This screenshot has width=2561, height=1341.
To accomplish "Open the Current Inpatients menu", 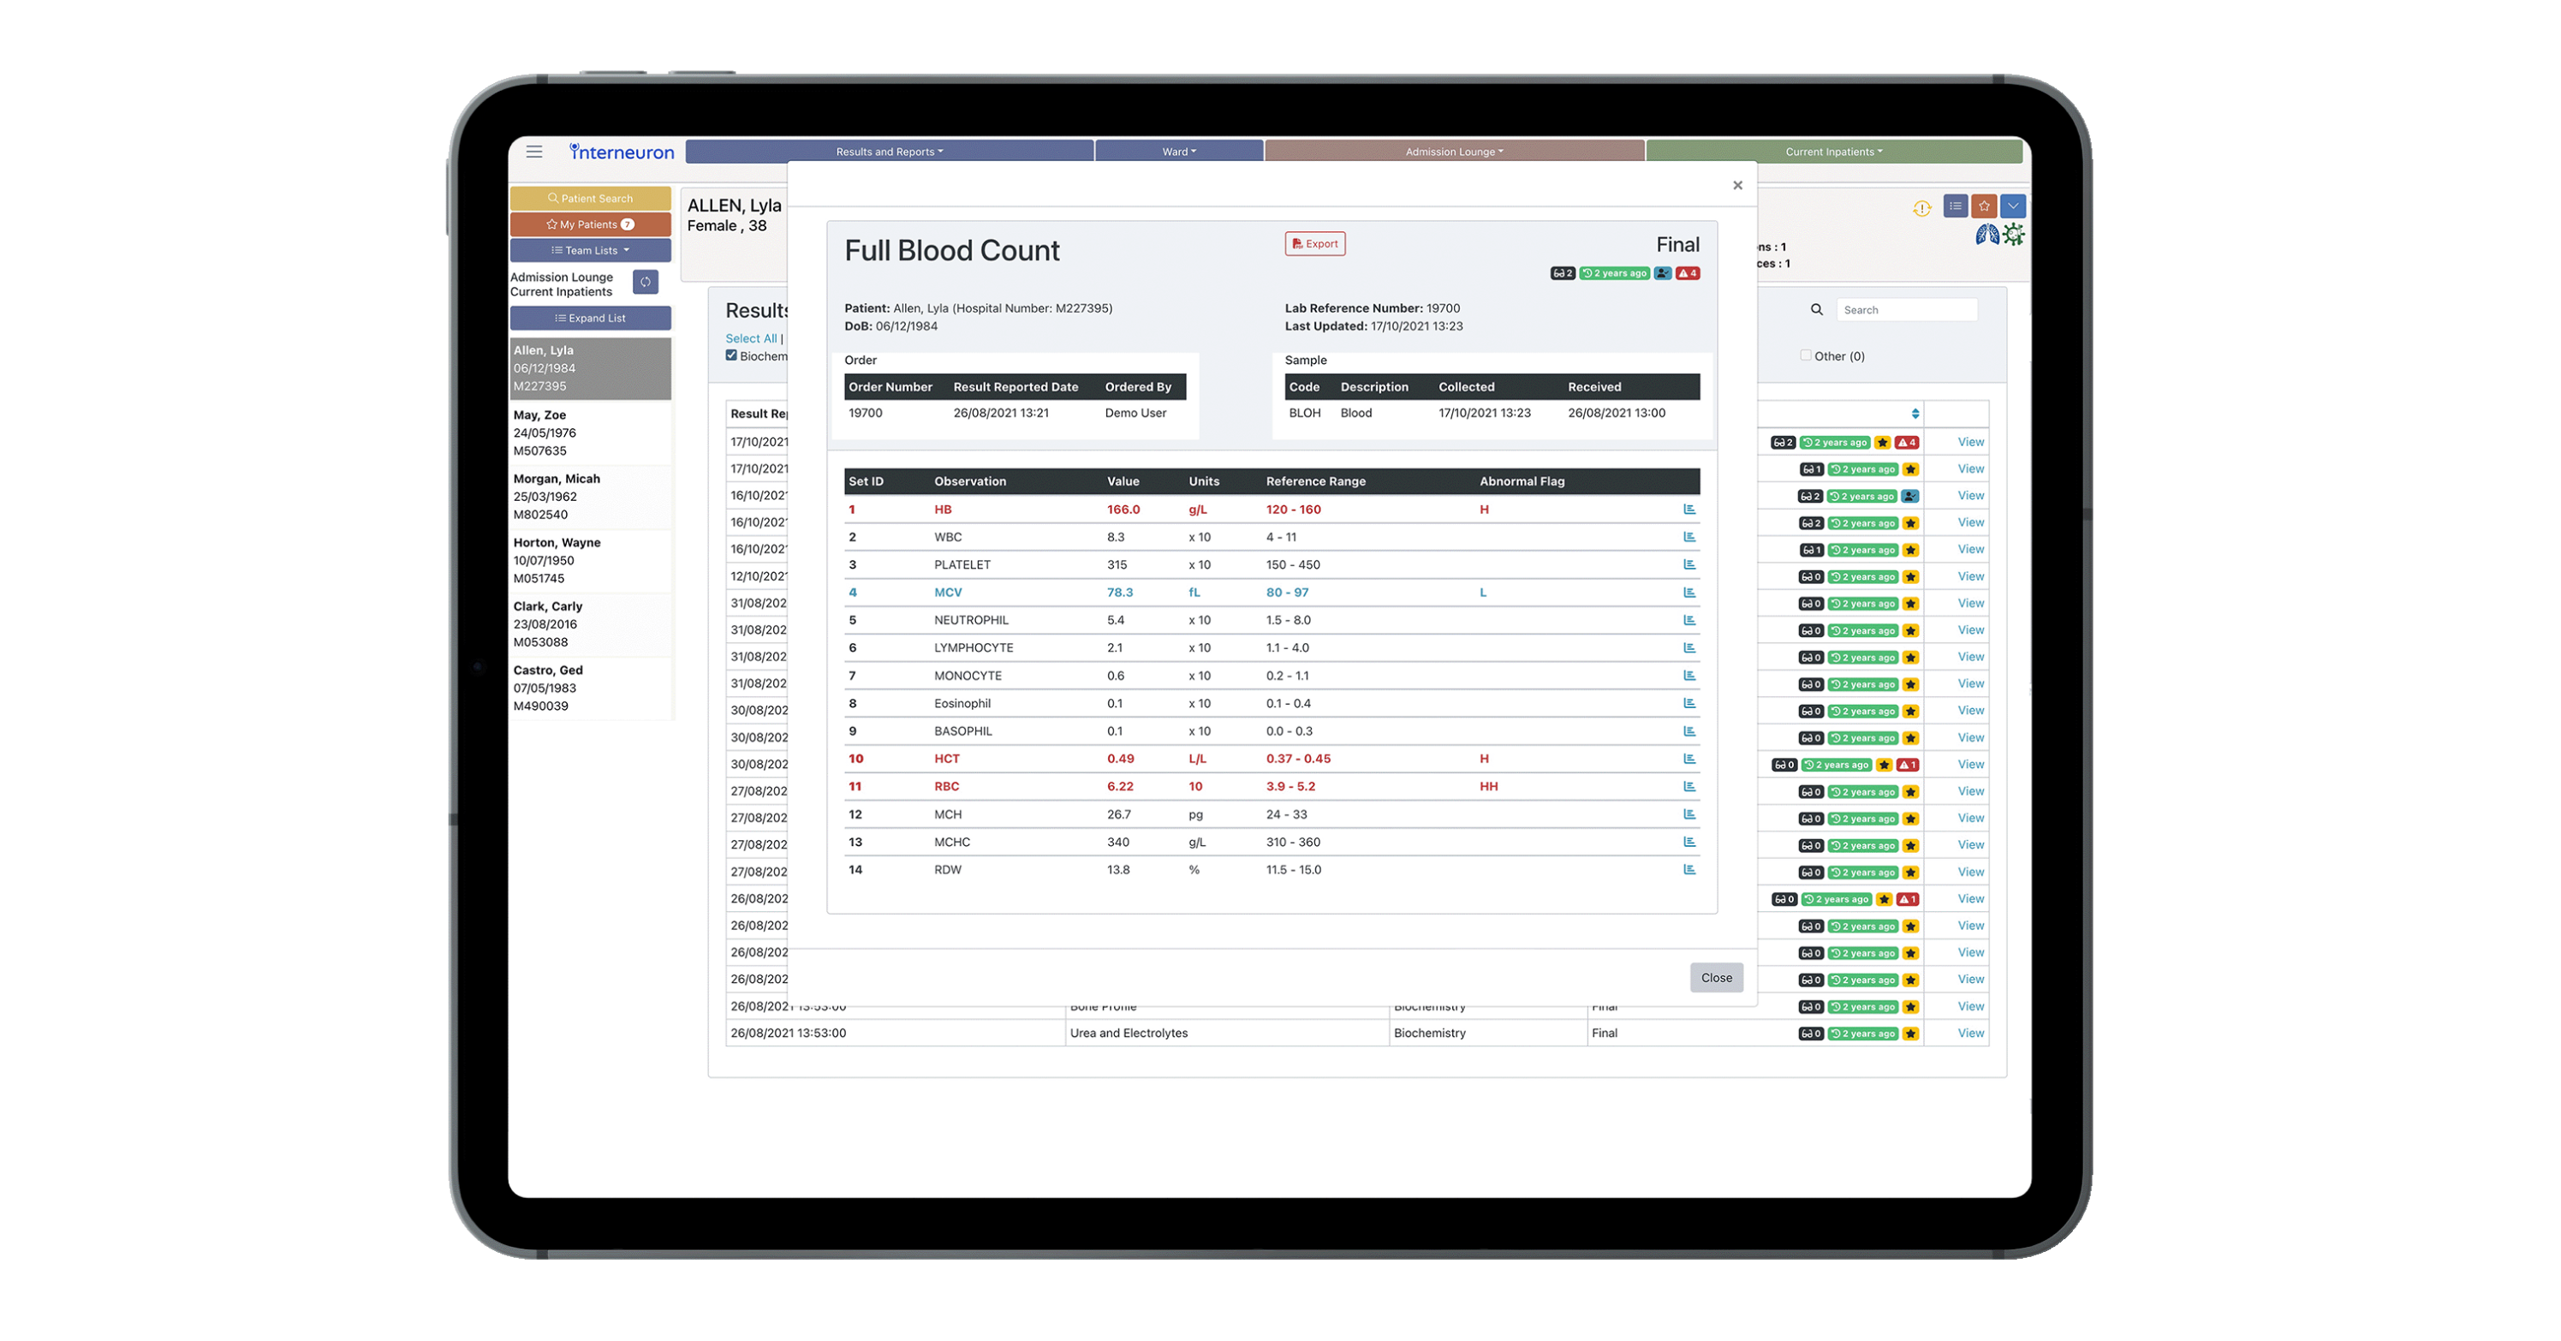I will point(1833,152).
